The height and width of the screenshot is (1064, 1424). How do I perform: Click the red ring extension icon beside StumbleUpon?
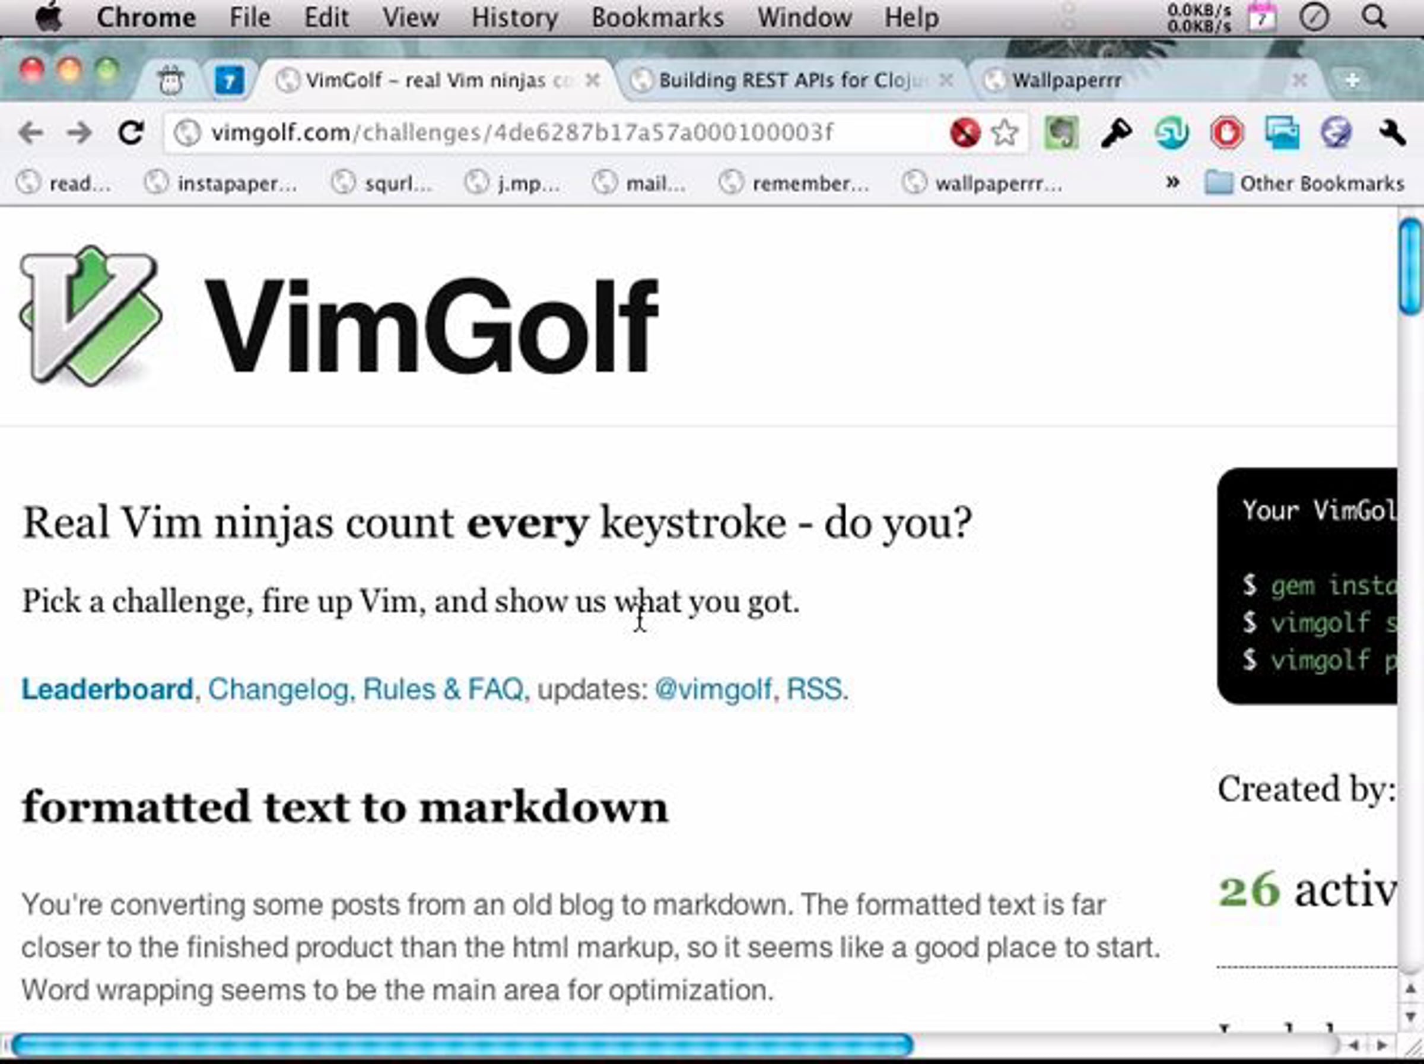pos(1226,134)
